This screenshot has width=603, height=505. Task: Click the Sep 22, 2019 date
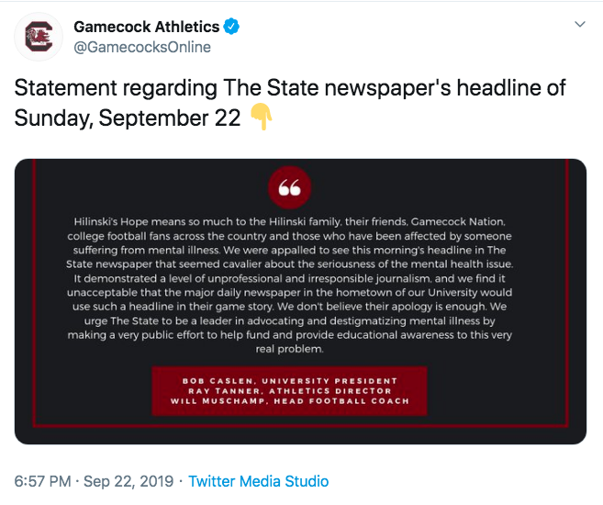click(128, 481)
